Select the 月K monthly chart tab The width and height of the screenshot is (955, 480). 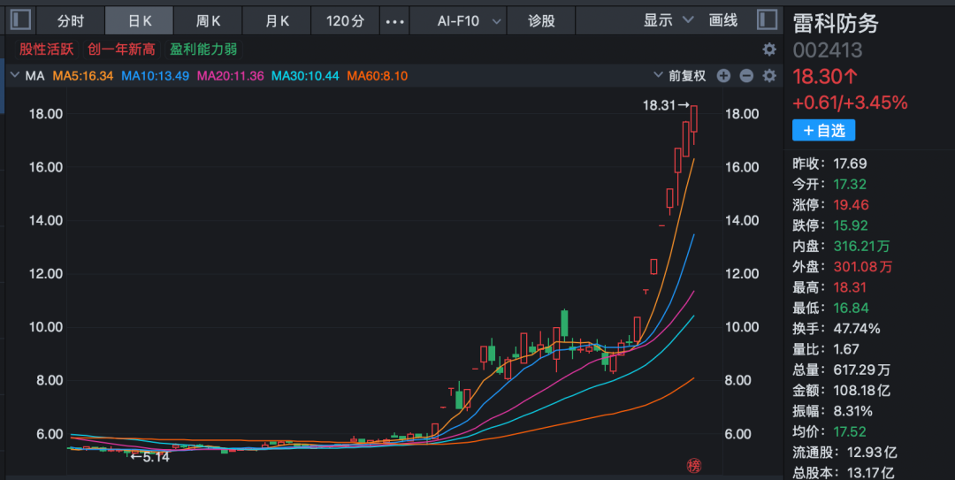coord(278,20)
